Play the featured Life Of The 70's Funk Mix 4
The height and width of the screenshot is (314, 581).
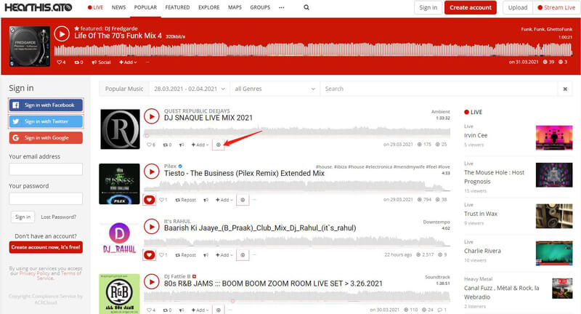pos(62,34)
